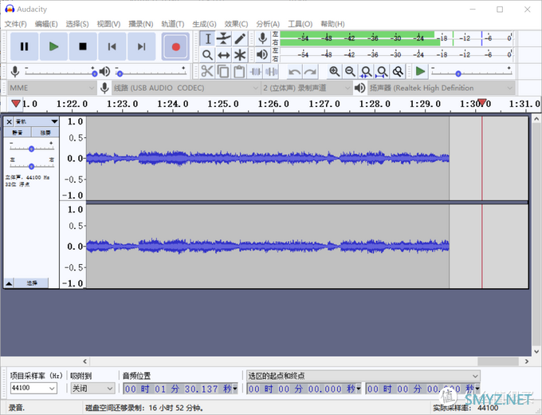Click the Undo arrow
The image size is (542, 415).
coord(294,72)
